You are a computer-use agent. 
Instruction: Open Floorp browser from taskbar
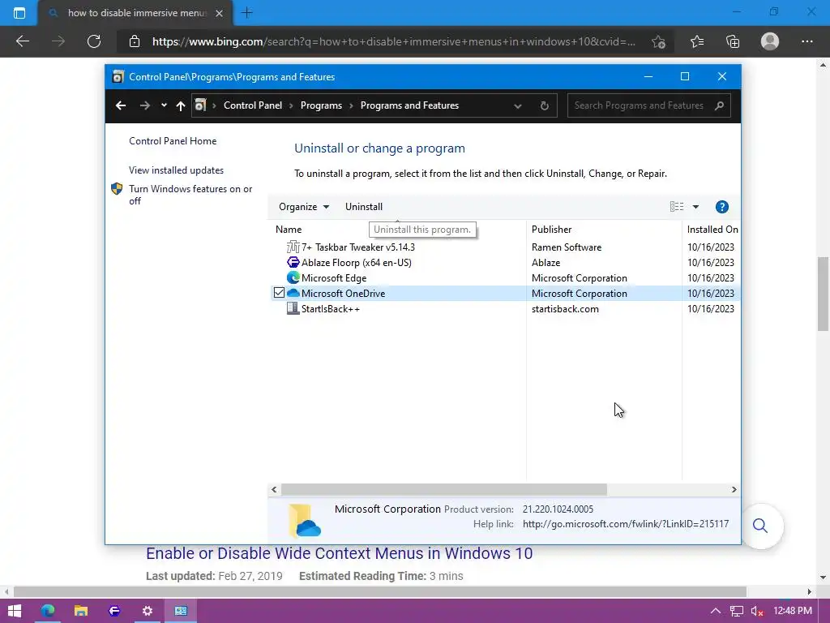[x=113, y=611]
